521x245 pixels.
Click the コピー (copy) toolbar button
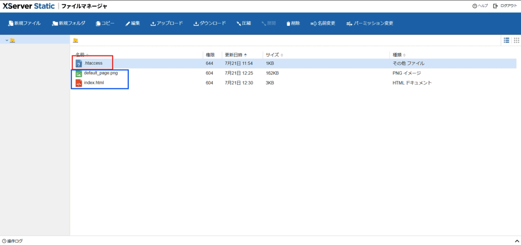click(105, 24)
